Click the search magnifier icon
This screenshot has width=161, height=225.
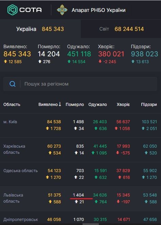pos(13,84)
